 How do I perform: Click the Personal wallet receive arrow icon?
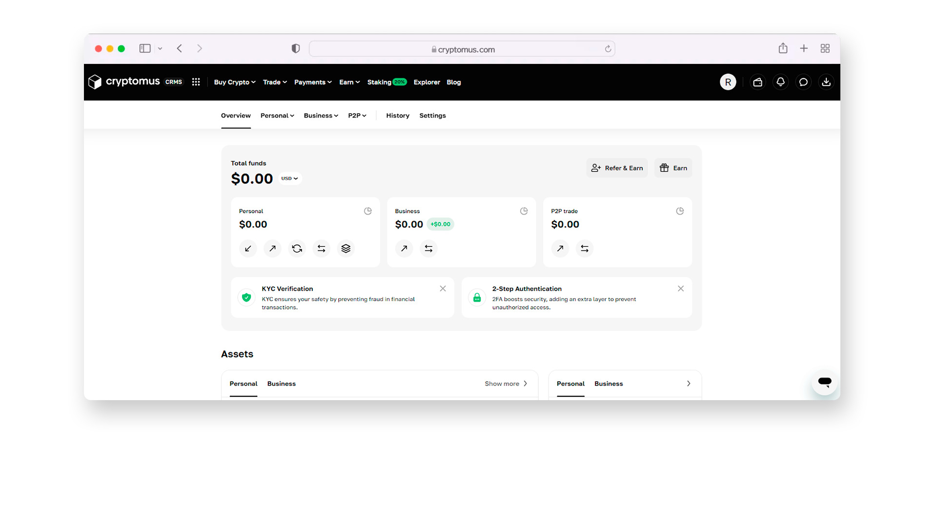tap(248, 248)
